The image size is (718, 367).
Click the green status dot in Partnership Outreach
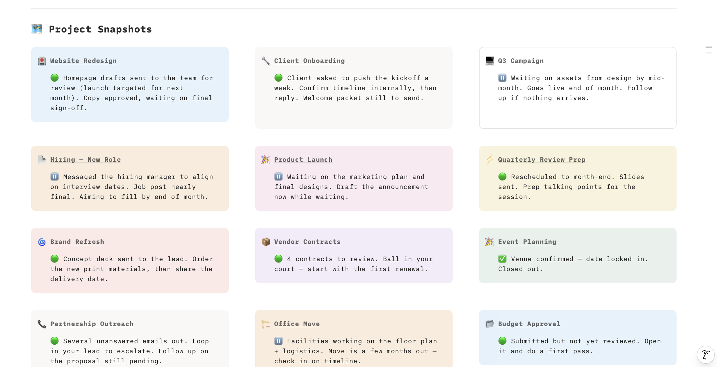55,341
